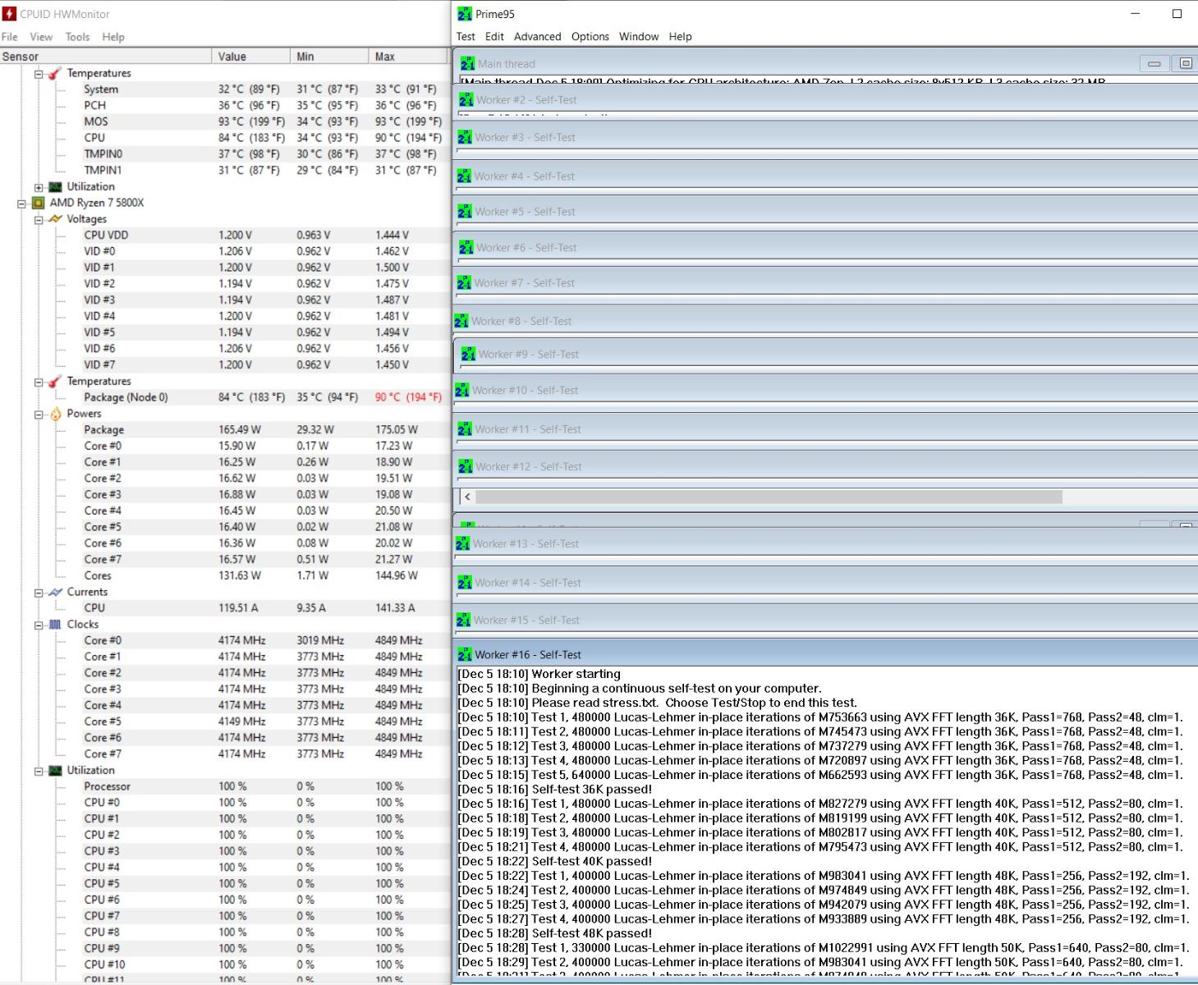Click the 119.51 A CPU current value
The image size is (1198, 985).
[238, 608]
